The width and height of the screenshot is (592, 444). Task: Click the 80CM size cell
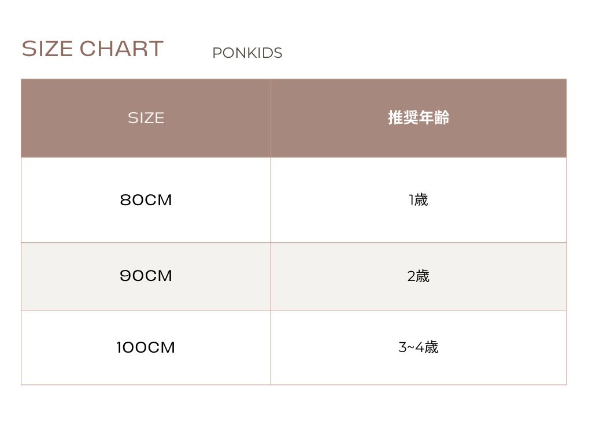[x=146, y=200]
